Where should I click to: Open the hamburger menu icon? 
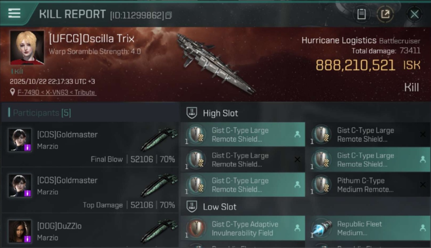point(14,13)
